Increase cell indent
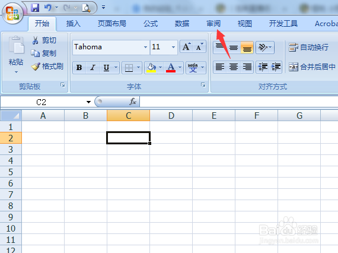Viewport: 338px width, 253px height. pyautogui.click(x=276, y=67)
